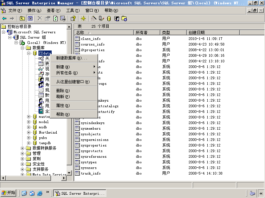Viewport: 265px width, 198px height.
Task: Click the Back arrow toolbar icon
Action: pyautogui.click(x=4, y=18)
